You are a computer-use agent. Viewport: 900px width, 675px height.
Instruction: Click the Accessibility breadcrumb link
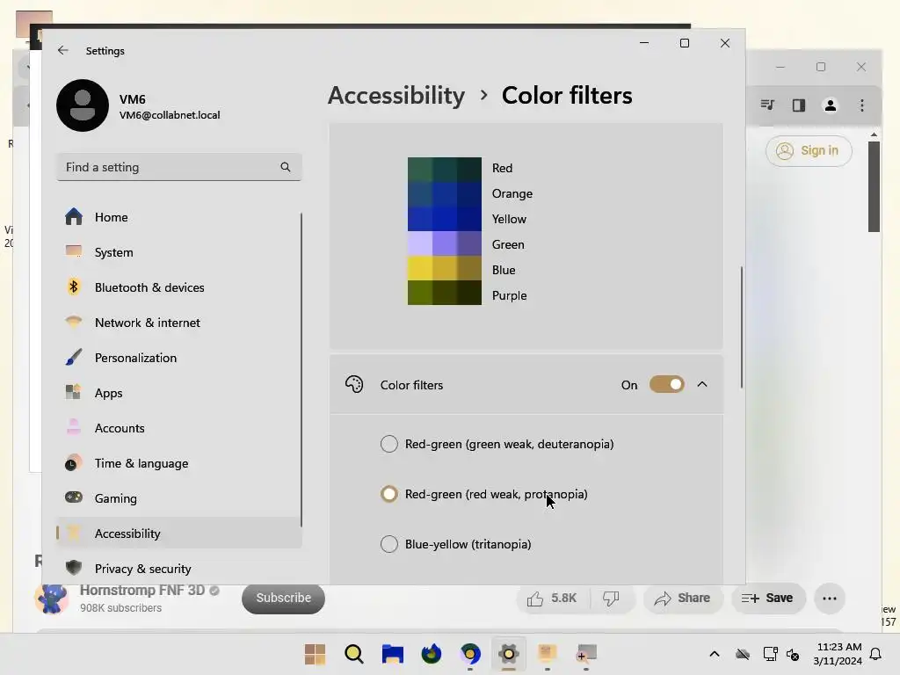click(x=396, y=95)
